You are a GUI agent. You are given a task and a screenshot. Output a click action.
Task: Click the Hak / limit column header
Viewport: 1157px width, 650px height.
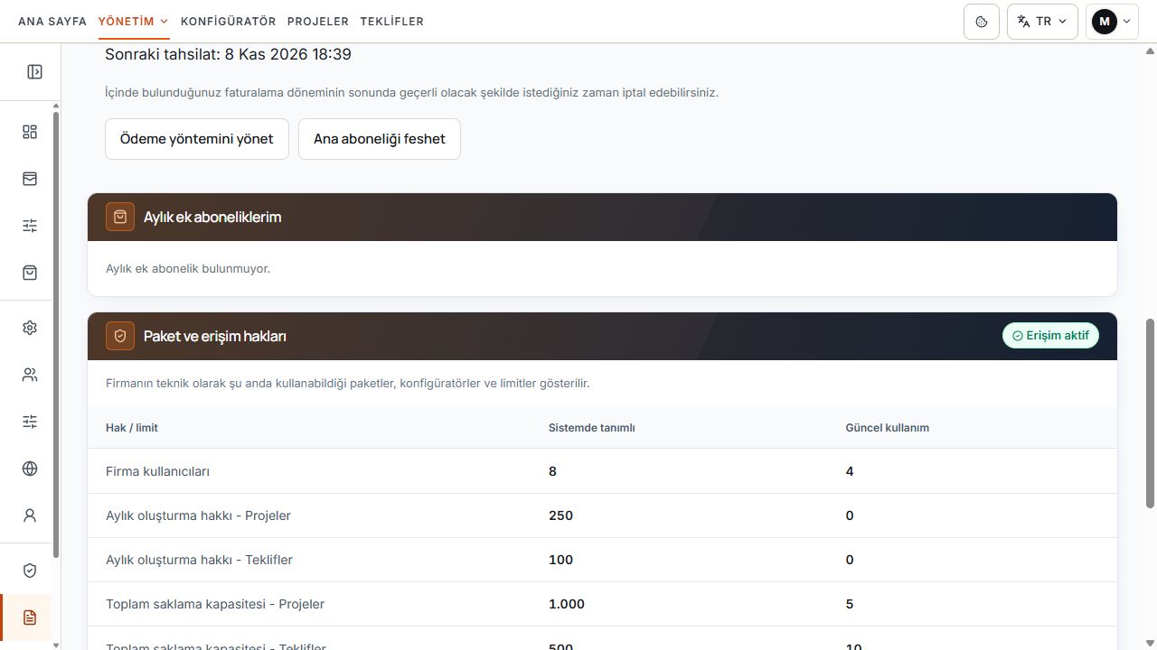click(x=132, y=428)
